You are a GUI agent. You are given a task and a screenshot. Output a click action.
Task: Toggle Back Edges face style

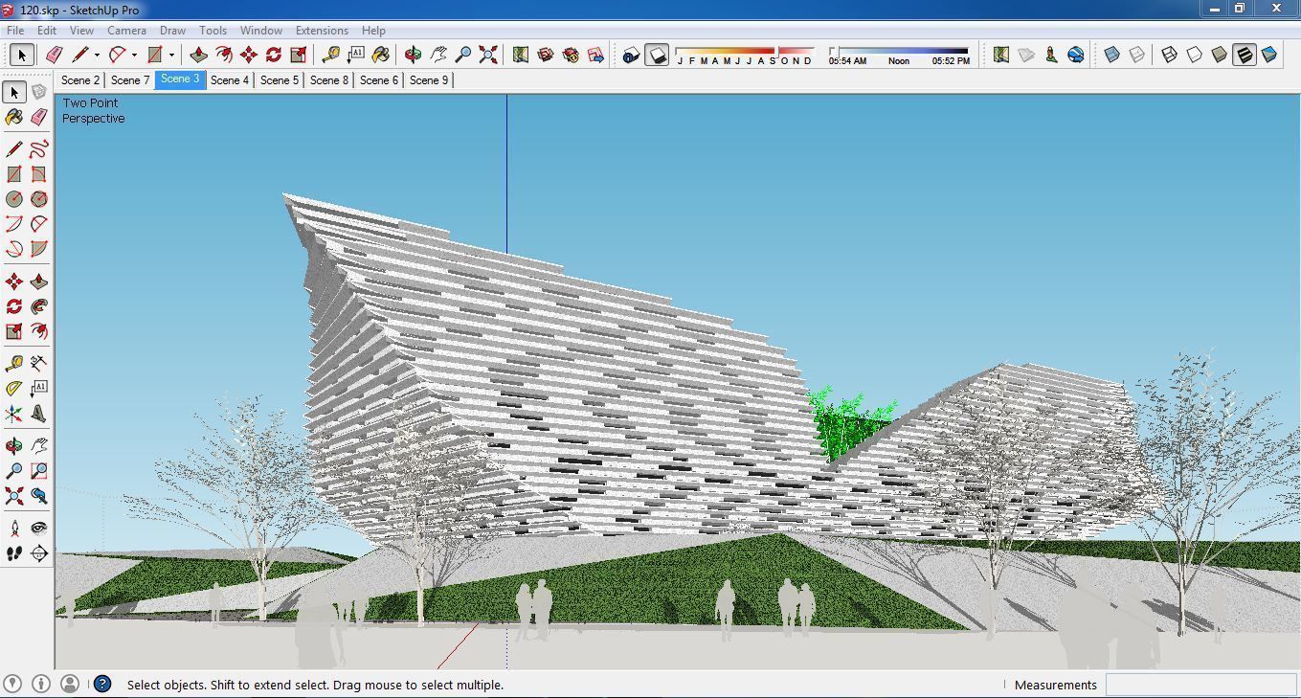coord(1136,55)
